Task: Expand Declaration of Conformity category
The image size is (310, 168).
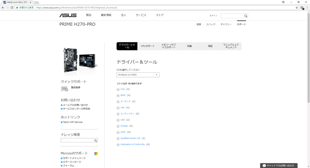Action: [x=118, y=144]
